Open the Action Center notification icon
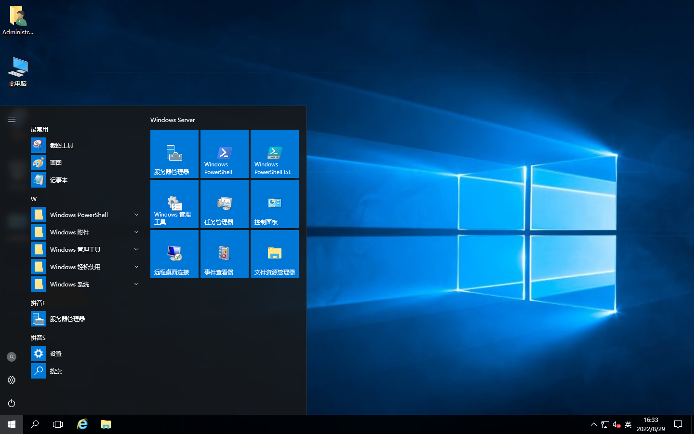 (x=678, y=424)
